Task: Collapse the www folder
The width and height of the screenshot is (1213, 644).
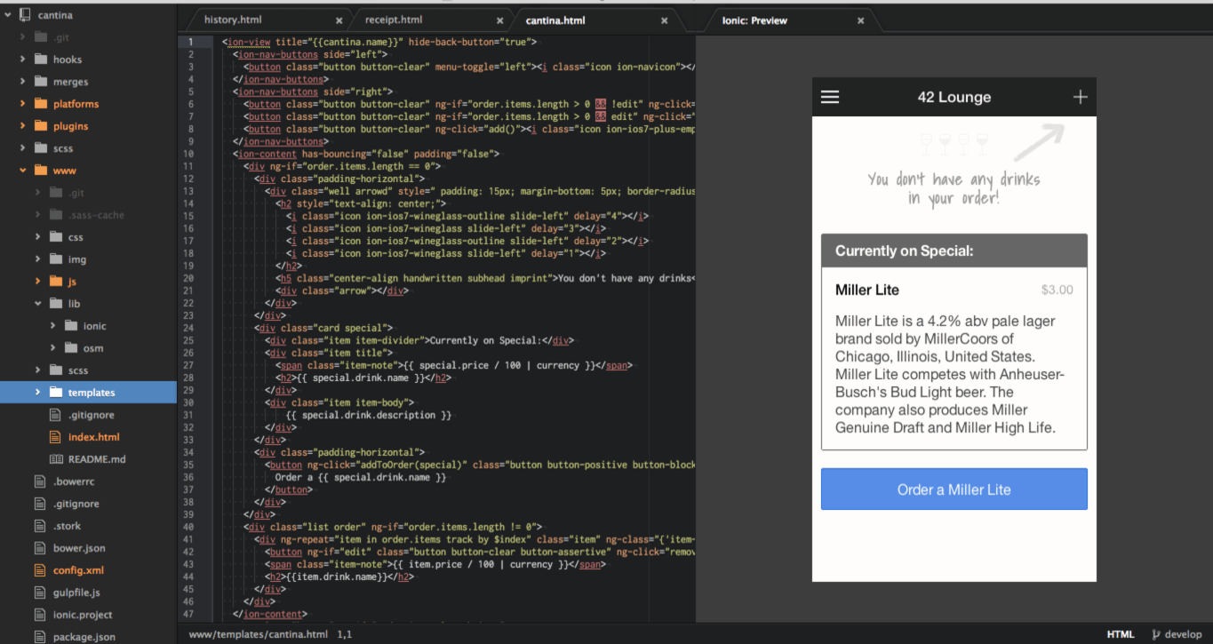Action: [21, 171]
